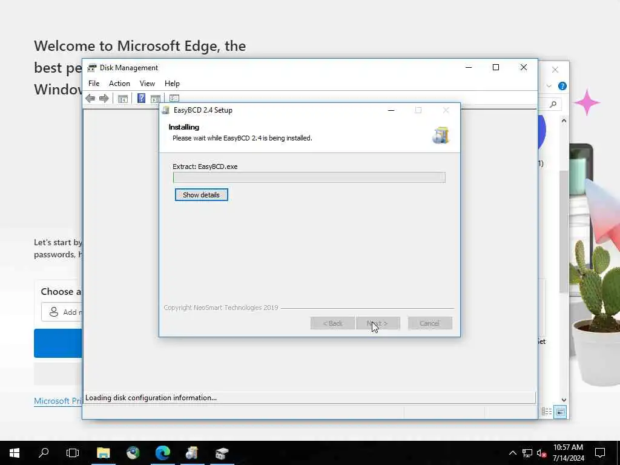The height and width of the screenshot is (465, 620).
Task: Click the scroll down arrow in Explorer window
Action: tap(564, 400)
